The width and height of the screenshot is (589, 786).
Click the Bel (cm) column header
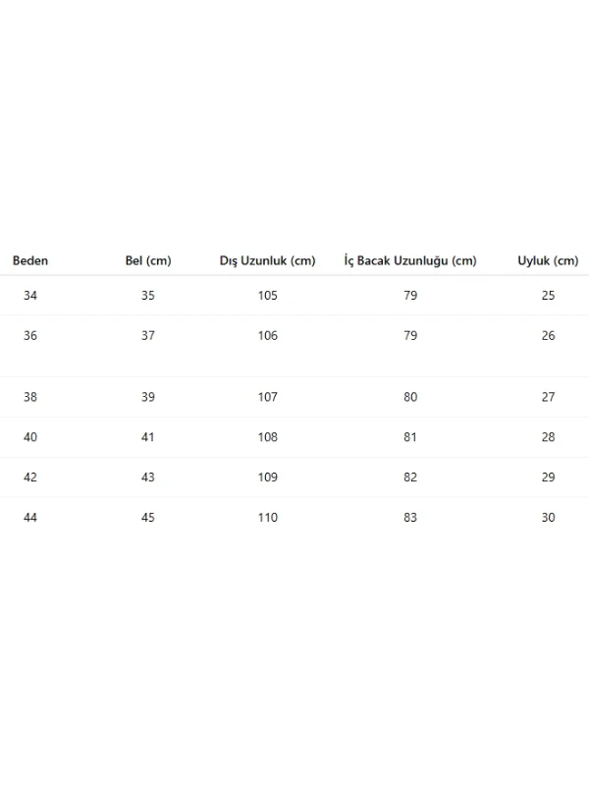pos(148,260)
